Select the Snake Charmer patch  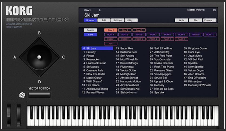tap(164, 63)
